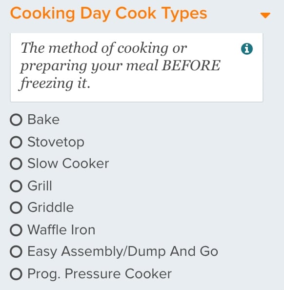Click Easy Assembly/Dump And Go text label
Screen dimensions: 284x290
123,252
